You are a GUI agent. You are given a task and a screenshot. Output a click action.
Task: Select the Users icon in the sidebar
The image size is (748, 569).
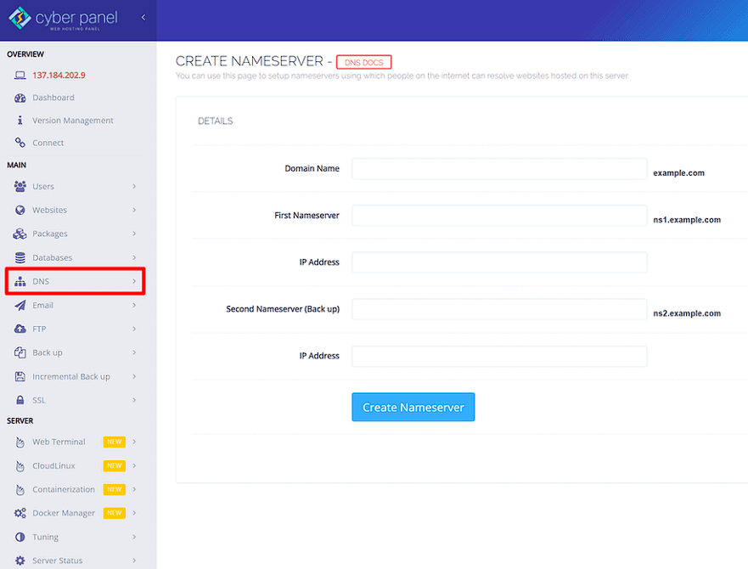coord(19,186)
